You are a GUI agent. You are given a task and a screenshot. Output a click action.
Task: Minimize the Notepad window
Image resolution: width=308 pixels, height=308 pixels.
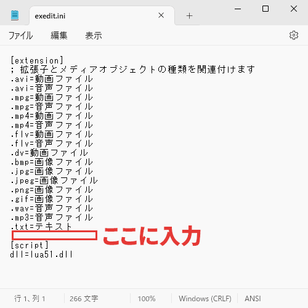click(238, 9)
